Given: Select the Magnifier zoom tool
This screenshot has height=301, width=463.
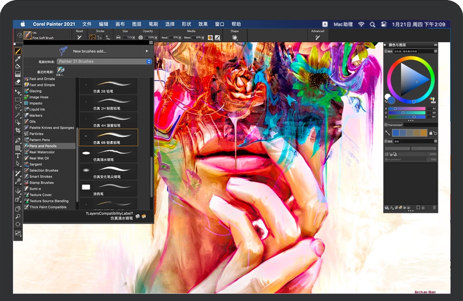Looking at the screenshot, I should [x=18, y=216].
